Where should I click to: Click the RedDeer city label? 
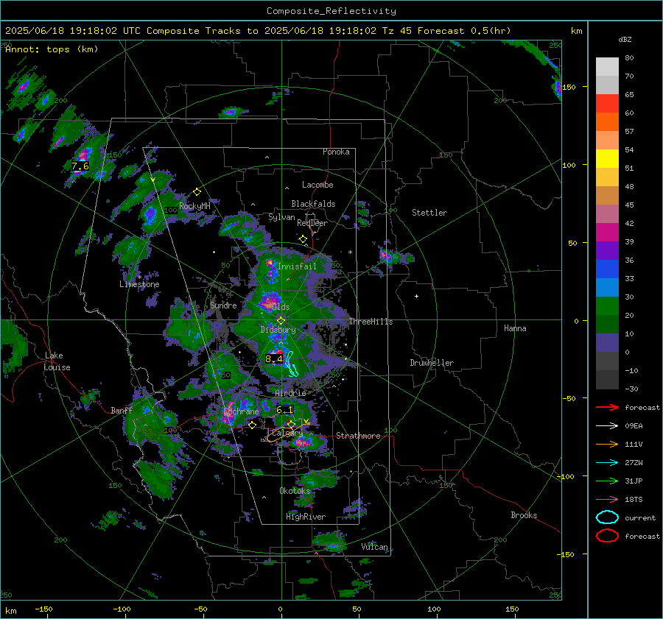tap(312, 223)
